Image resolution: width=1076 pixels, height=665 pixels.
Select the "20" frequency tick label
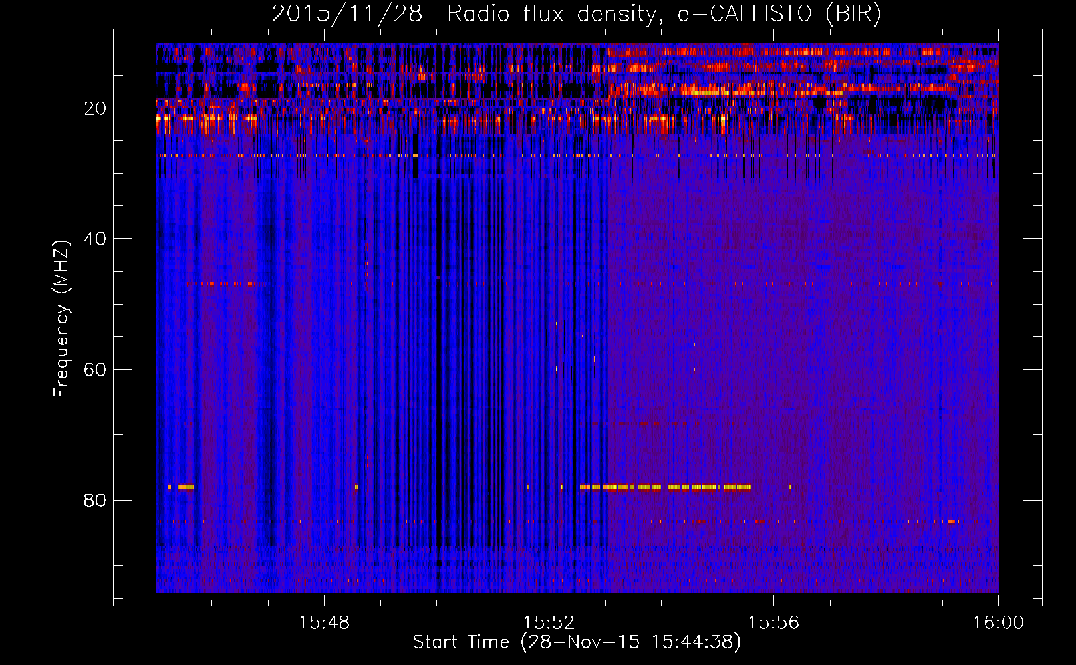95,108
